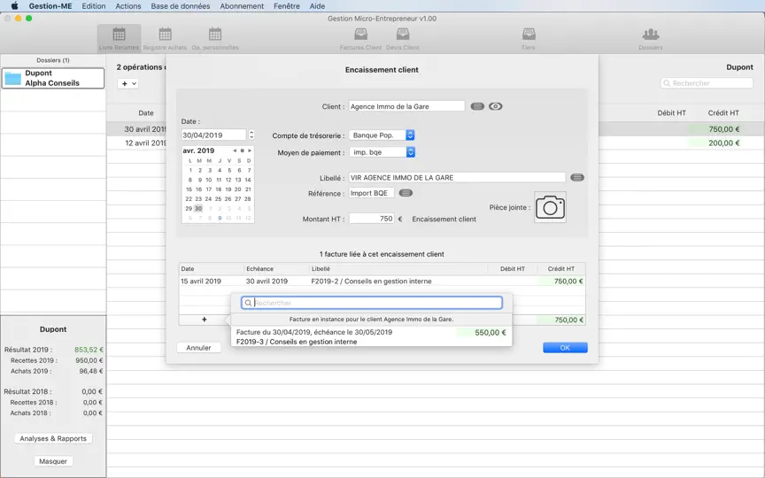Open the Livre Recettes toolbar icon
The width and height of the screenshot is (765, 478).
point(119,39)
